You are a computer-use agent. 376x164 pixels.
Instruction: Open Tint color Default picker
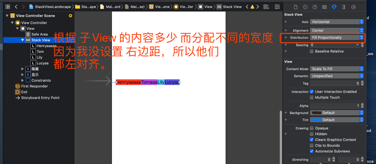[337, 120]
